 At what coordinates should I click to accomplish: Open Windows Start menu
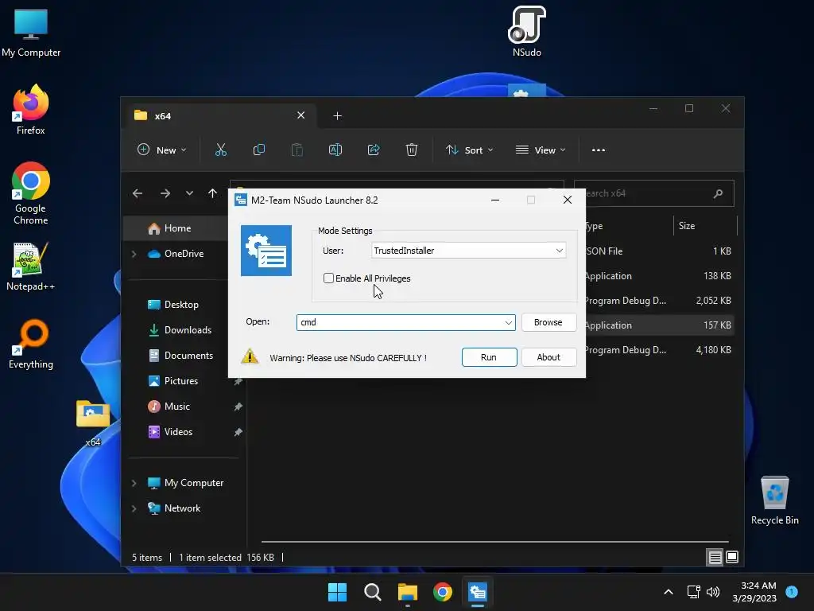pyautogui.click(x=337, y=592)
